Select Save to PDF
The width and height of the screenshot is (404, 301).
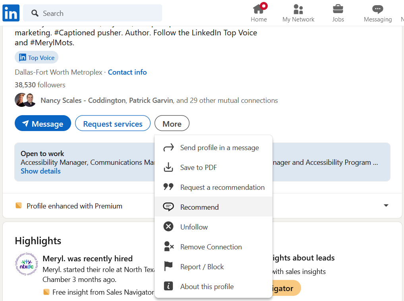[199, 167]
